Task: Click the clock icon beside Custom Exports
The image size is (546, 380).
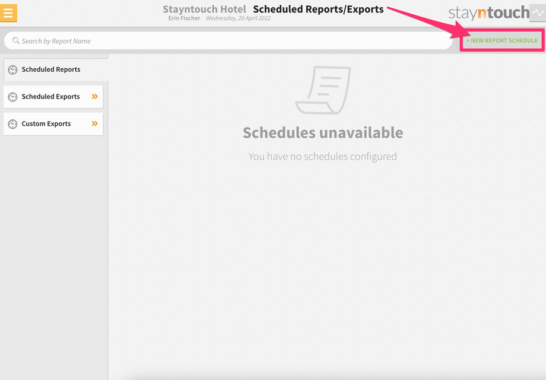Action: click(x=12, y=124)
